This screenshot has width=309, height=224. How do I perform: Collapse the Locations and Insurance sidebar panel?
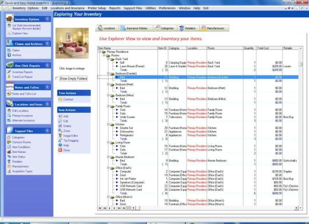coord(47,104)
